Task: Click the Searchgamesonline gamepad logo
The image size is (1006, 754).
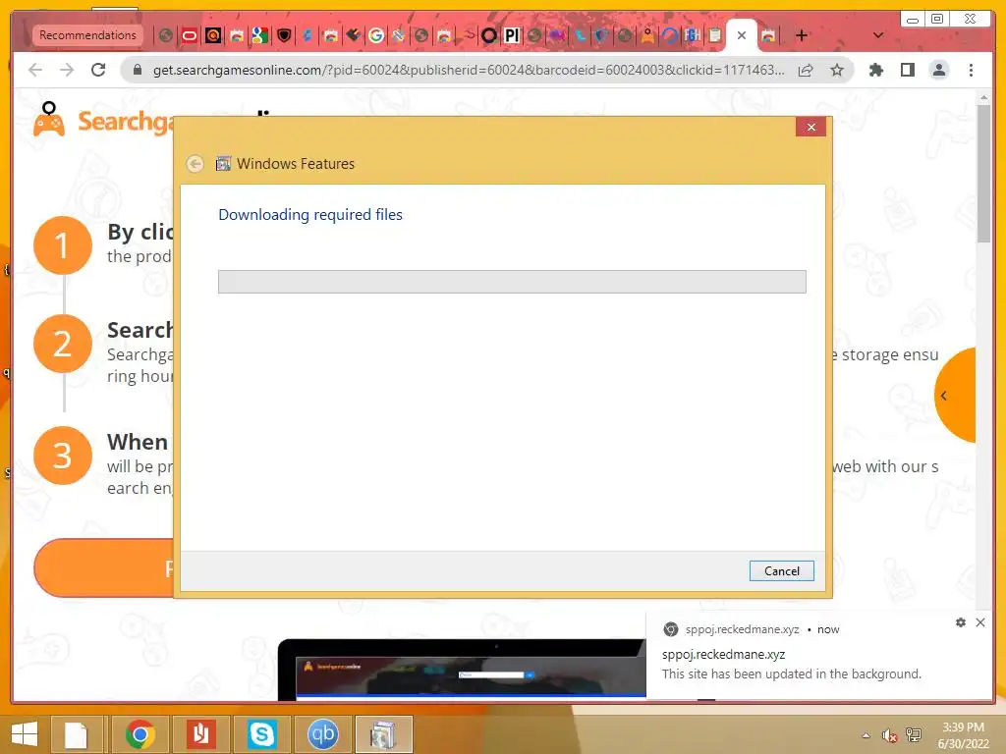Action: 49,119
